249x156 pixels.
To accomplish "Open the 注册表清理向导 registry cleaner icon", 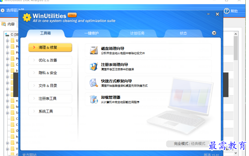I will point(94,66).
